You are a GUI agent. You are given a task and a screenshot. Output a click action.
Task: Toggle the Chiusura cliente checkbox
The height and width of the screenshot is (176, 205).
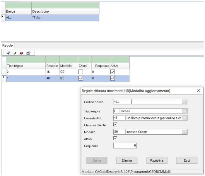click(x=115, y=125)
